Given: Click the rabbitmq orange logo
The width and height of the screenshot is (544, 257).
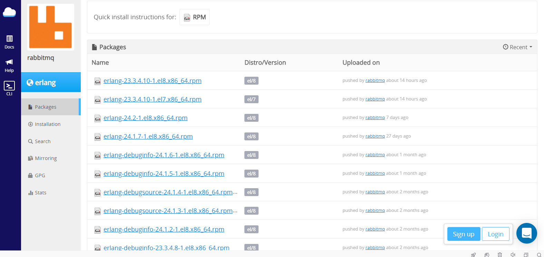Looking at the screenshot, I should 51,27.
